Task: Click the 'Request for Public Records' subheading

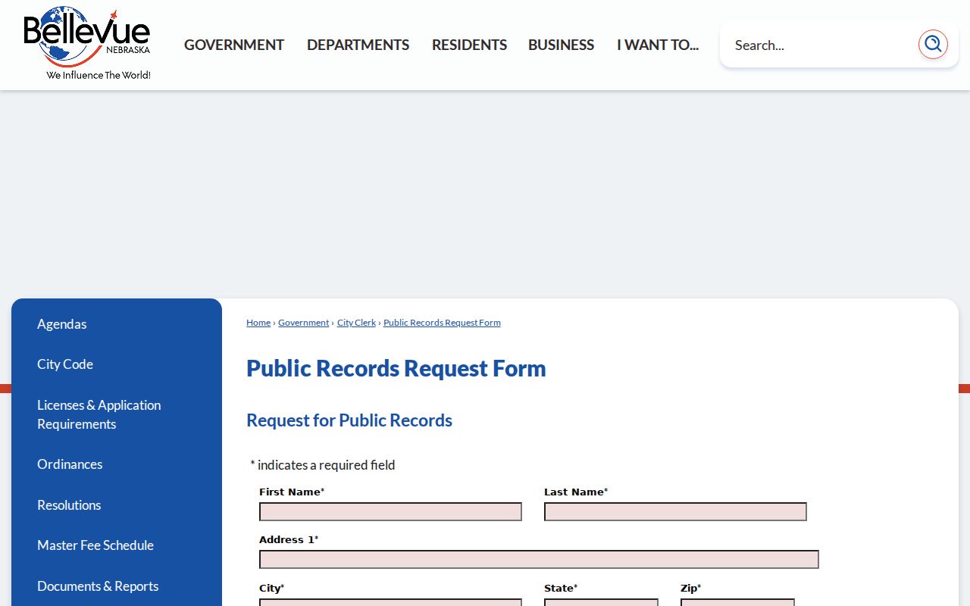Action: tap(349, 420)
